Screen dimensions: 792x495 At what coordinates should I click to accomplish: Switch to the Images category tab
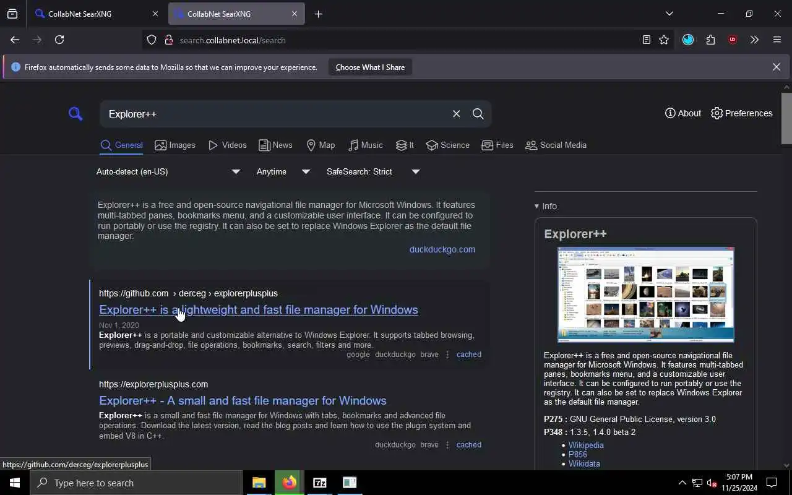[x=175, y=145]
